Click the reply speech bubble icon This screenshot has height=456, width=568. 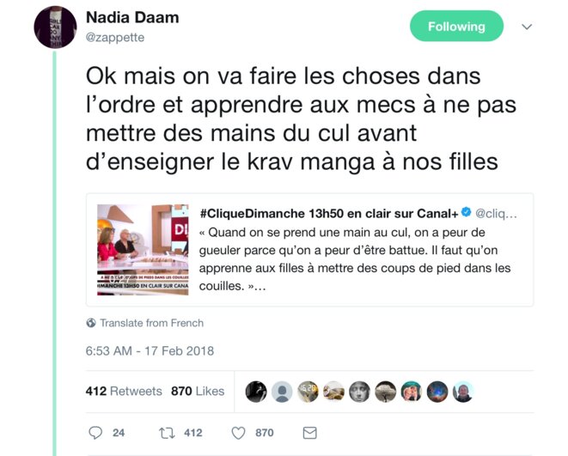click(95, 433)
